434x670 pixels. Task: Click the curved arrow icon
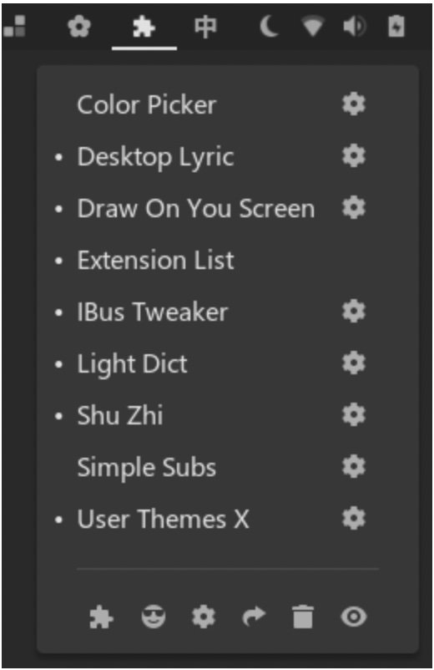click(254, 617)
